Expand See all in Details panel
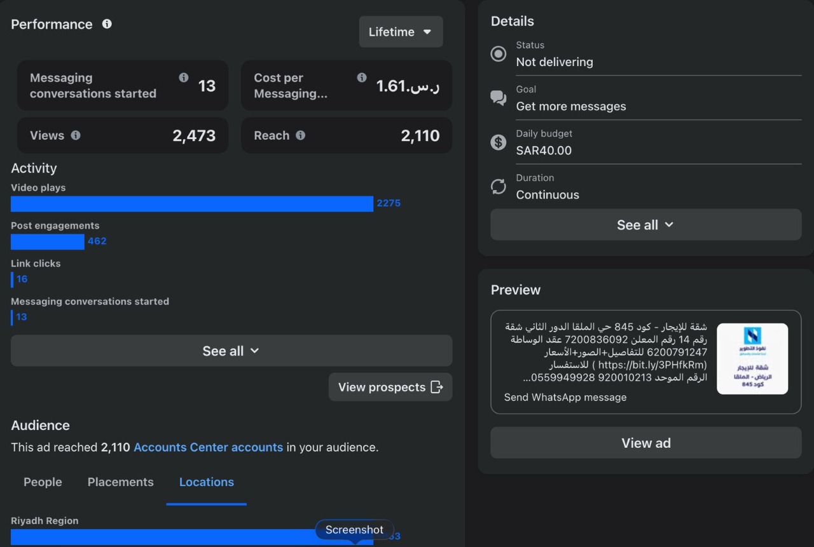Viewport: 814px width, 547px height. (645, 225)
